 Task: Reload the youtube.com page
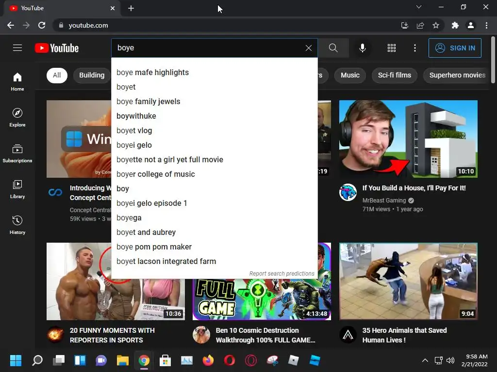[42, 25]
